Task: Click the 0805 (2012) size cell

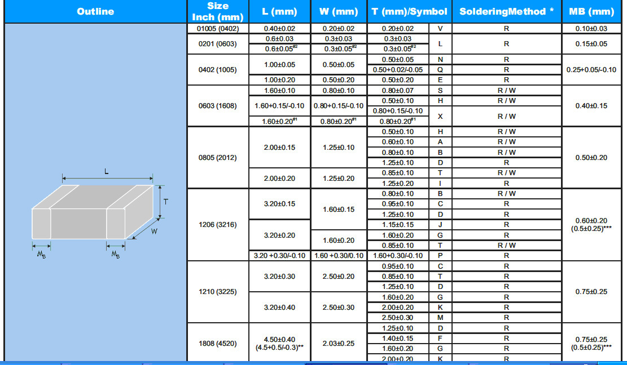Action: (x=218, y=158)
